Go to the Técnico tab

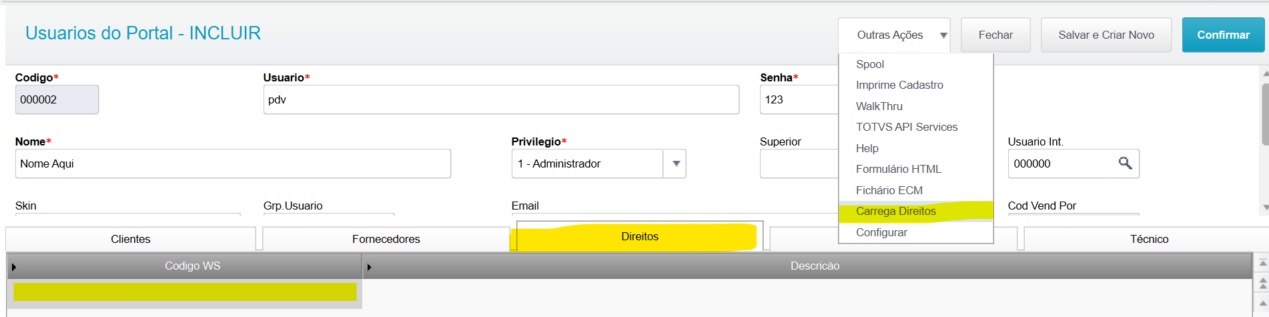point(1148,240)
